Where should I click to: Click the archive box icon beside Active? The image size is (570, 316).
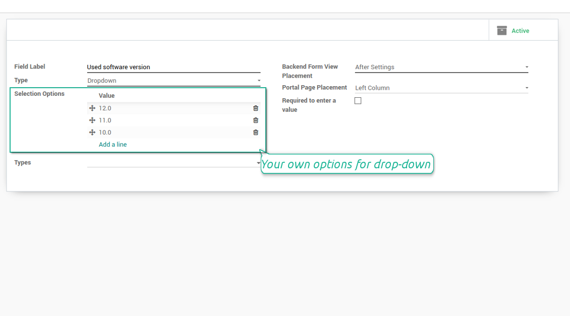501,31
